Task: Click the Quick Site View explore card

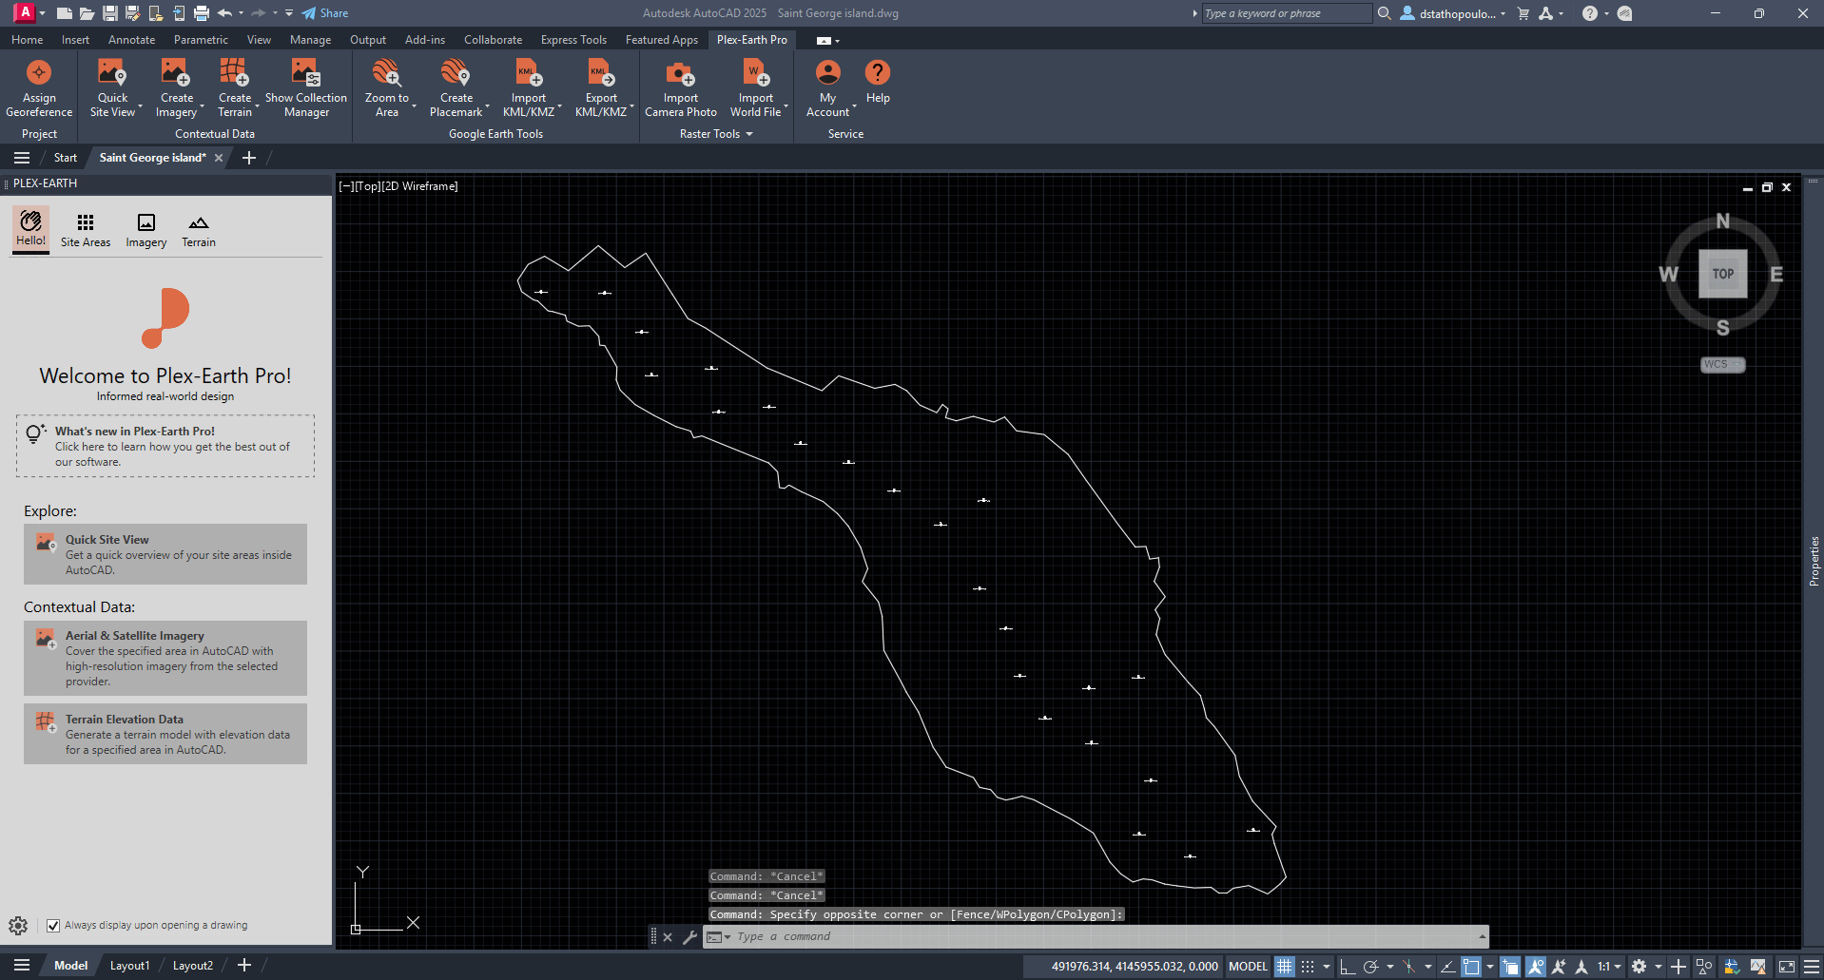Action: click(165, 554)
